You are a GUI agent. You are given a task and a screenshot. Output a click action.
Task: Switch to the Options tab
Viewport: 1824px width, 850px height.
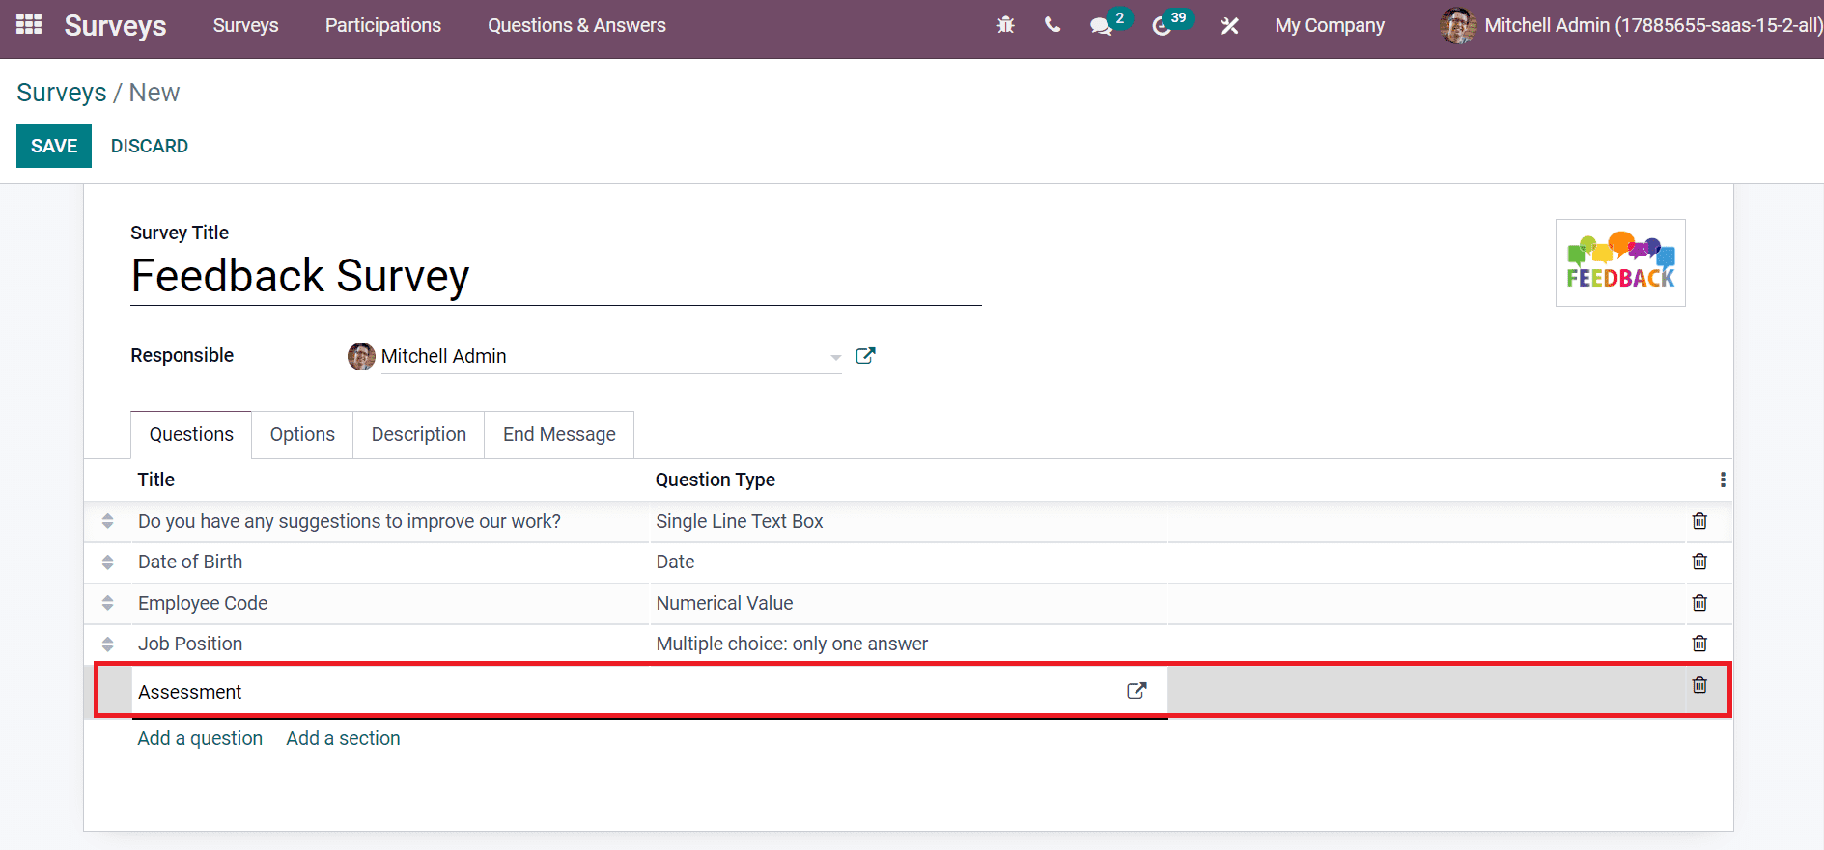click(302, 434)
